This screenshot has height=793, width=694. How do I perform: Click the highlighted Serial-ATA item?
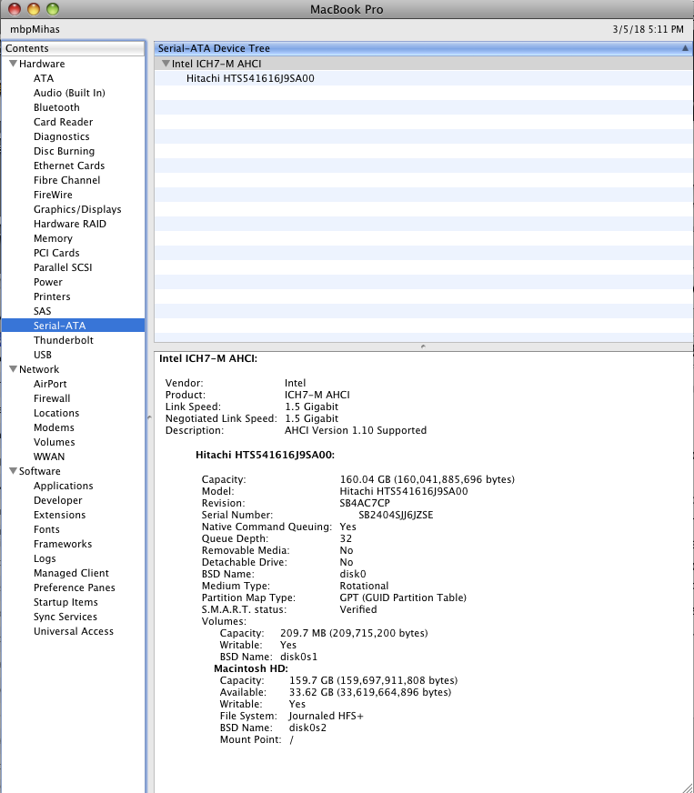tap(74, 326)
